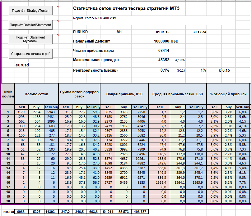251x216 pixels.
Task: Select total grids 11393
Action: coord(51,212)
